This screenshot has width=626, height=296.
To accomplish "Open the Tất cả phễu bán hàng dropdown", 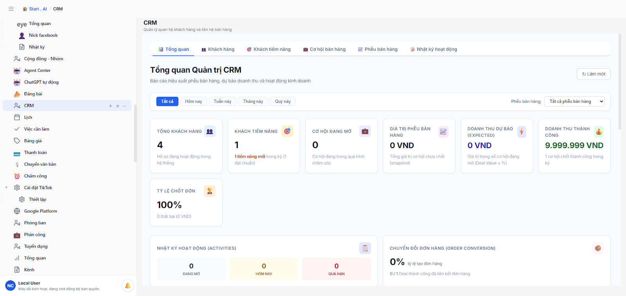I will [574, 102].
